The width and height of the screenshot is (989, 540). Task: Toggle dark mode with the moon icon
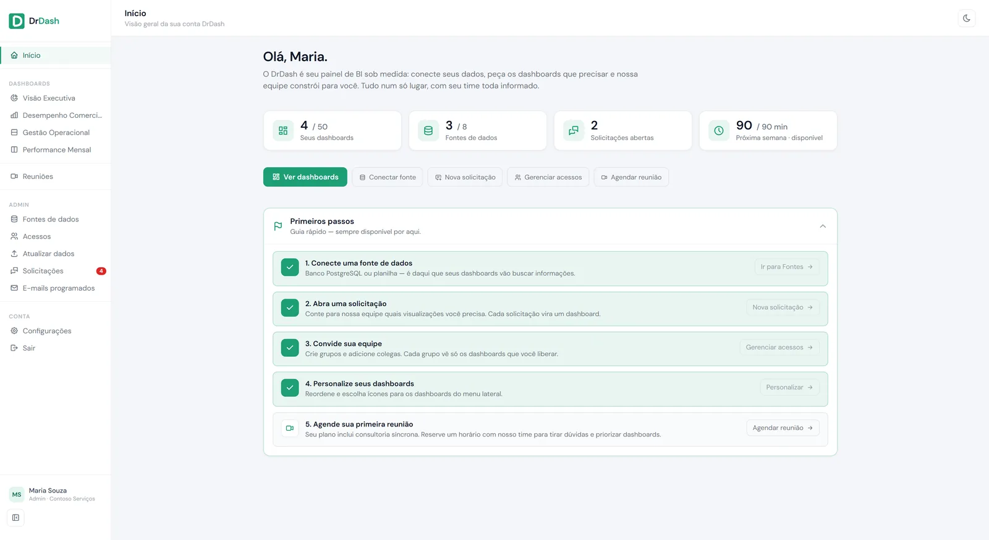point(967,19)
